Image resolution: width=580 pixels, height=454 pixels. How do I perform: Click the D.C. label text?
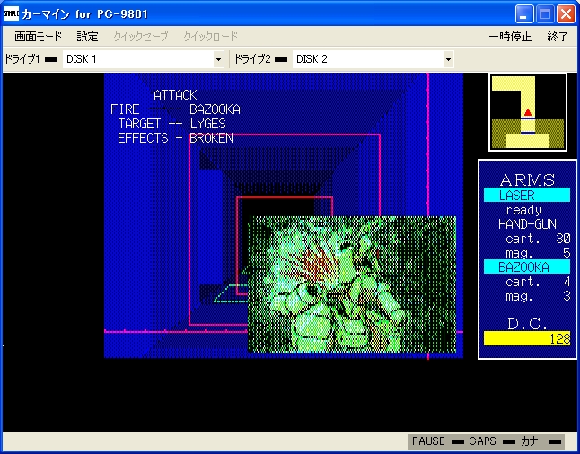(527, 324)
